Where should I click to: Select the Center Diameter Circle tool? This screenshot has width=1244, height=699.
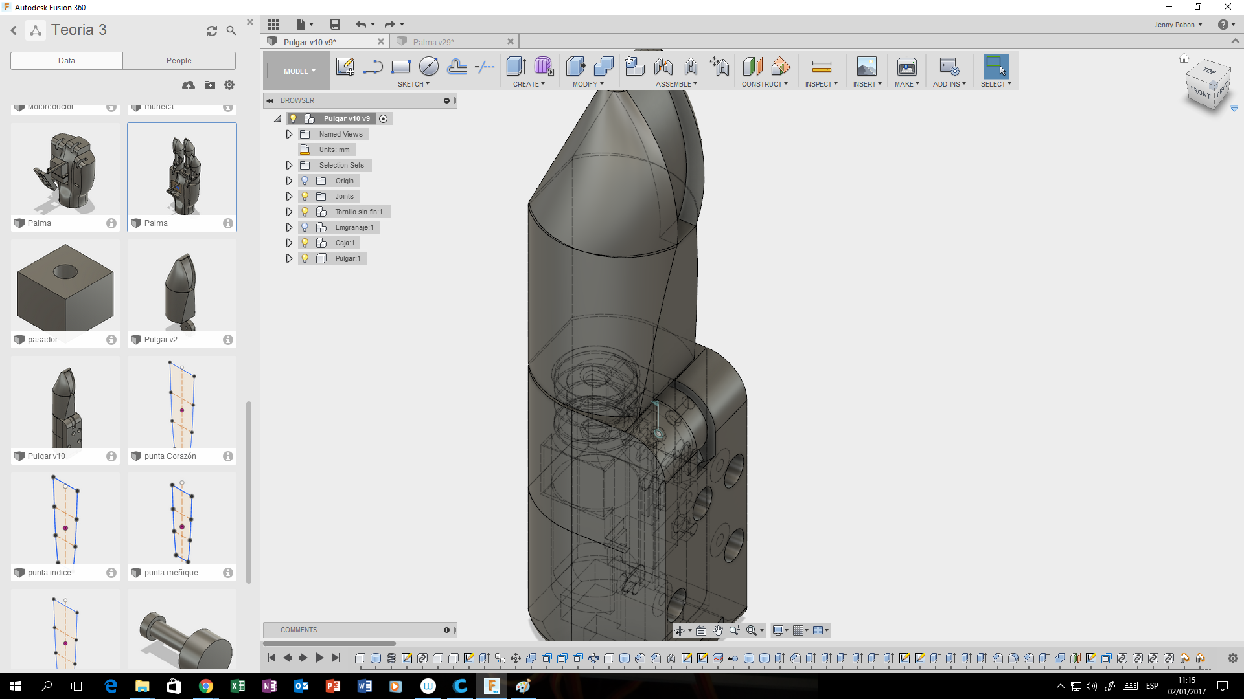(428, 67)
